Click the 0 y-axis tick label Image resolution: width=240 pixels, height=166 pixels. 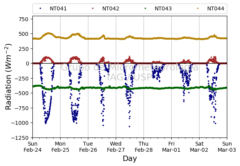click(27, 64)
